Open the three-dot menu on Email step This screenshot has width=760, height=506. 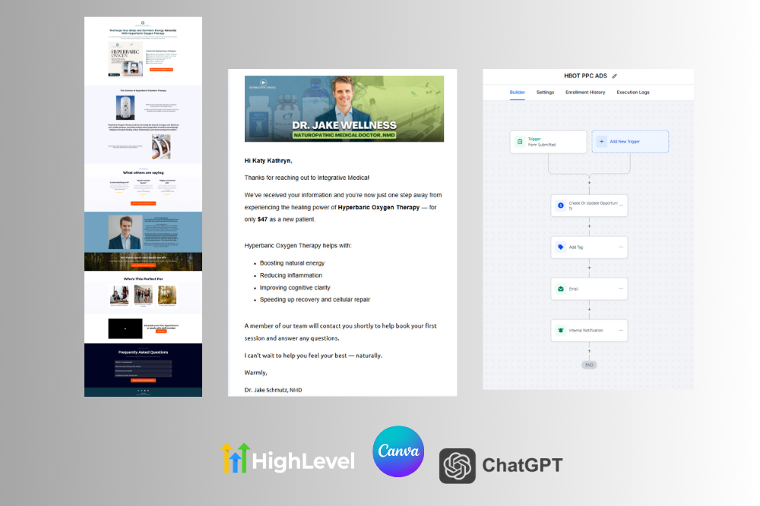pyautogui.click(x=620, y=289)
